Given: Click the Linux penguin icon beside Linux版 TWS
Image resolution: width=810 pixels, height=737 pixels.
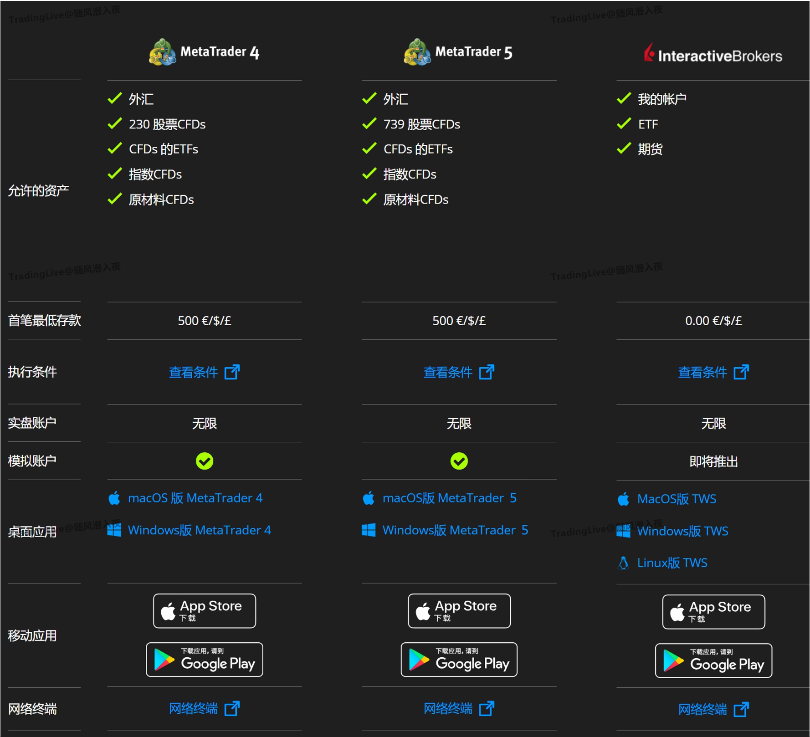Looking at the screenshot, I should pyautogui.click(x=623, y=563).
